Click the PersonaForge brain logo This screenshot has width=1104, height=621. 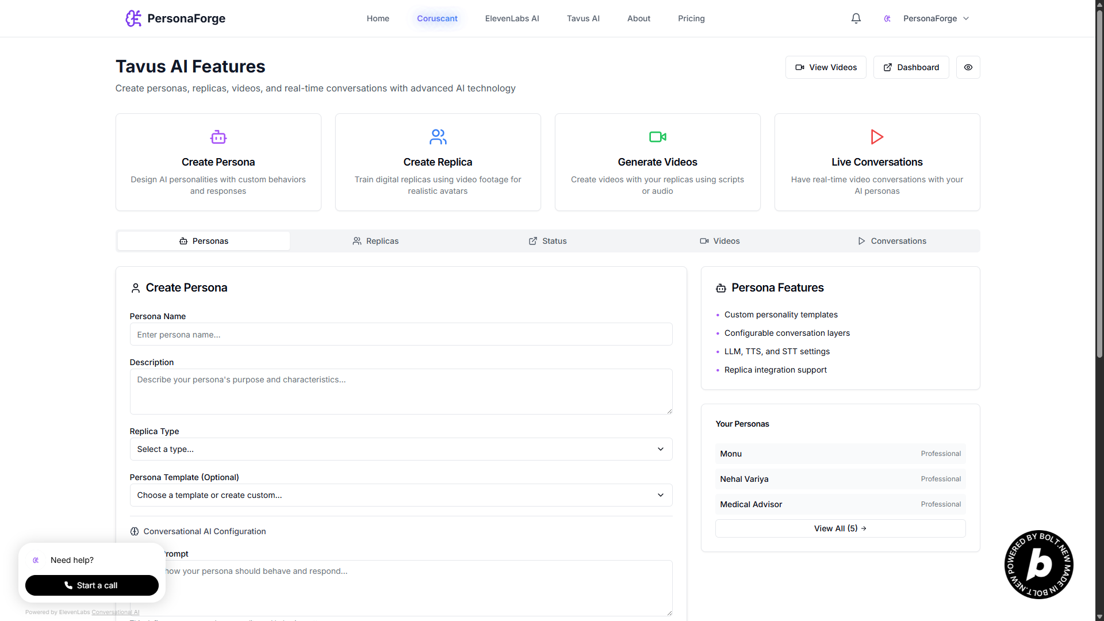[133, 18]
